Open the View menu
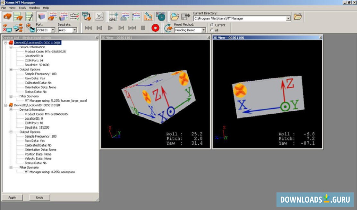The height and width of the screenshot is (210, 357). pyautogui.click(x=12, y=8)
